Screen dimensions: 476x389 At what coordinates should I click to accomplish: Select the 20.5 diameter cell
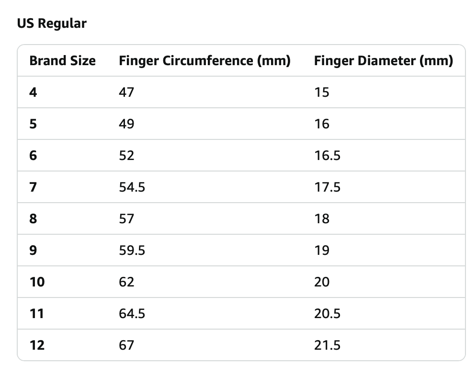pyautogui.click(x=327, y=313)
